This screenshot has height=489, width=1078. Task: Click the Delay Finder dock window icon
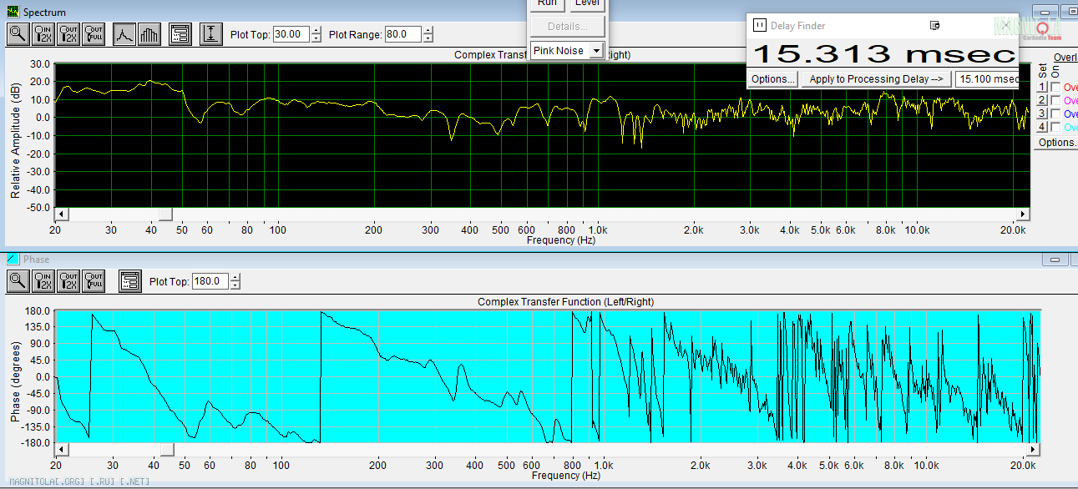935,25
